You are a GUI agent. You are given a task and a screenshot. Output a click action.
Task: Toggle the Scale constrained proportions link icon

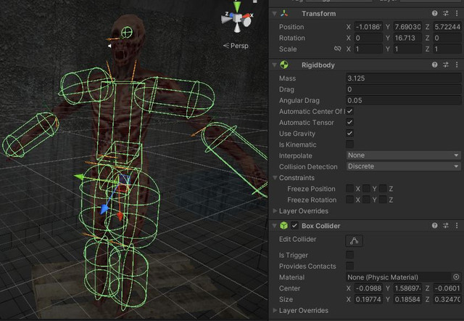coord(337,49)
